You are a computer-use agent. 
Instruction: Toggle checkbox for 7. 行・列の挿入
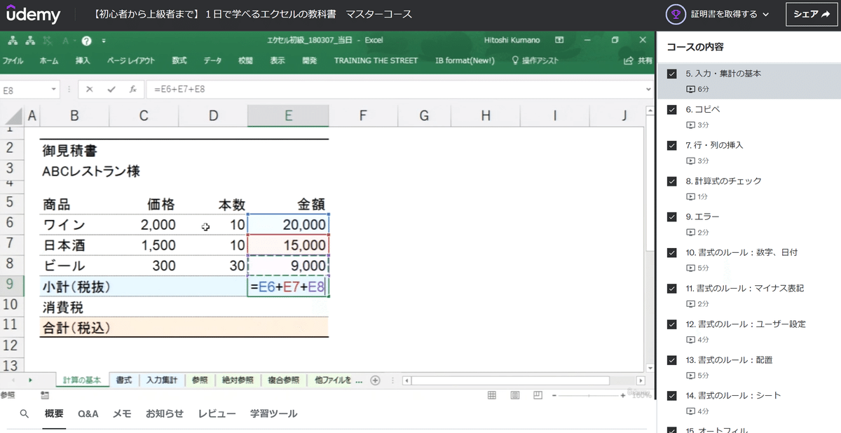tap(672, 145)
